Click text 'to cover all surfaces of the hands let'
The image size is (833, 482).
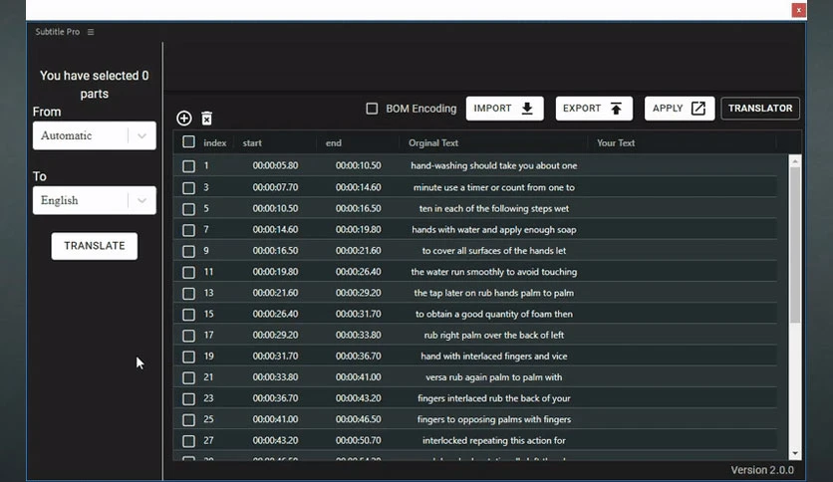pos(493,251)
